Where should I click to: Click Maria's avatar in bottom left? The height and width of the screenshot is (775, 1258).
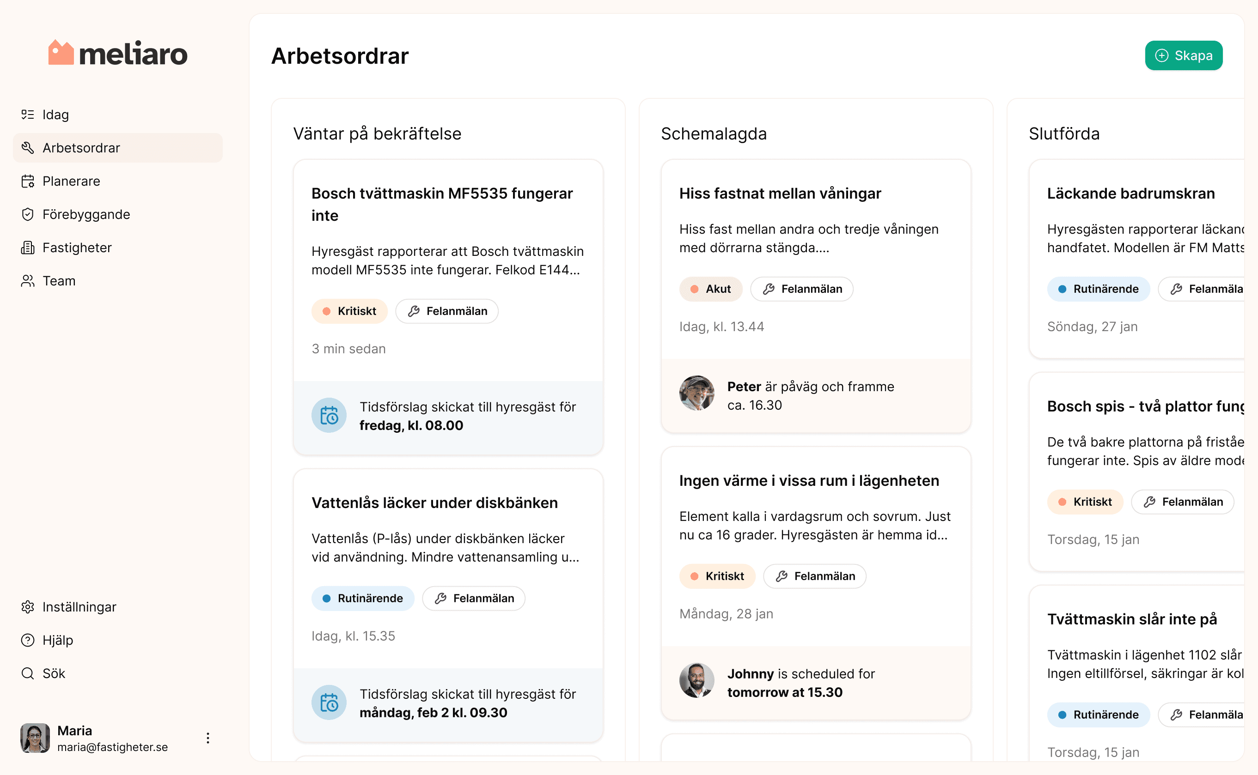pyautogui.click(x=34, y=738)
